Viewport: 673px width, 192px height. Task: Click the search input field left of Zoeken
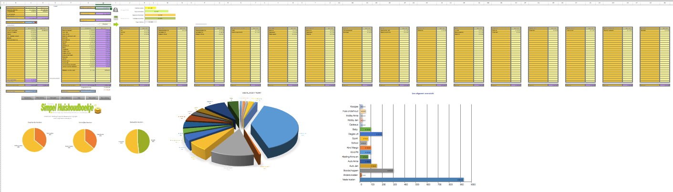pos(90,23)
